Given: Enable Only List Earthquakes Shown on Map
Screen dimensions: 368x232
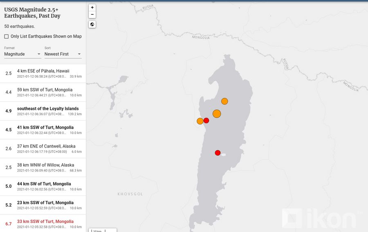Looking at the screenshot, I should (7, 36).
